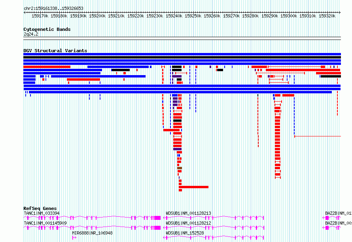Click the 159260k ruler mark
Screen dimensions: 352x242
tap(212, 16)
